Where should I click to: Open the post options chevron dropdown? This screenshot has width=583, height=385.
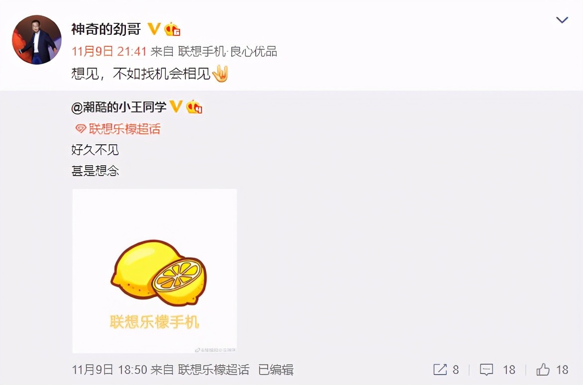[x=562, y=20]
